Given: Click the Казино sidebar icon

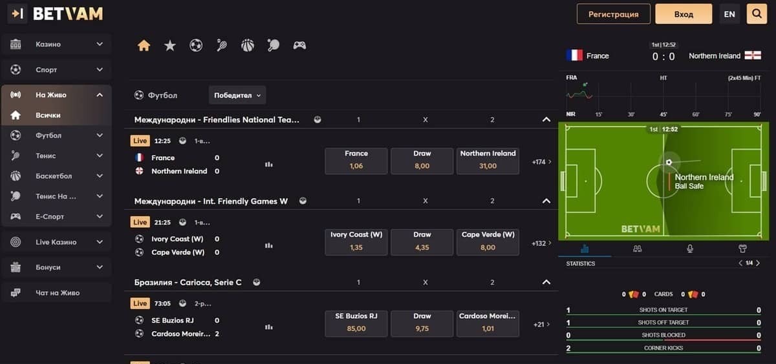Looking at the screenshot, I should [16, 45].
